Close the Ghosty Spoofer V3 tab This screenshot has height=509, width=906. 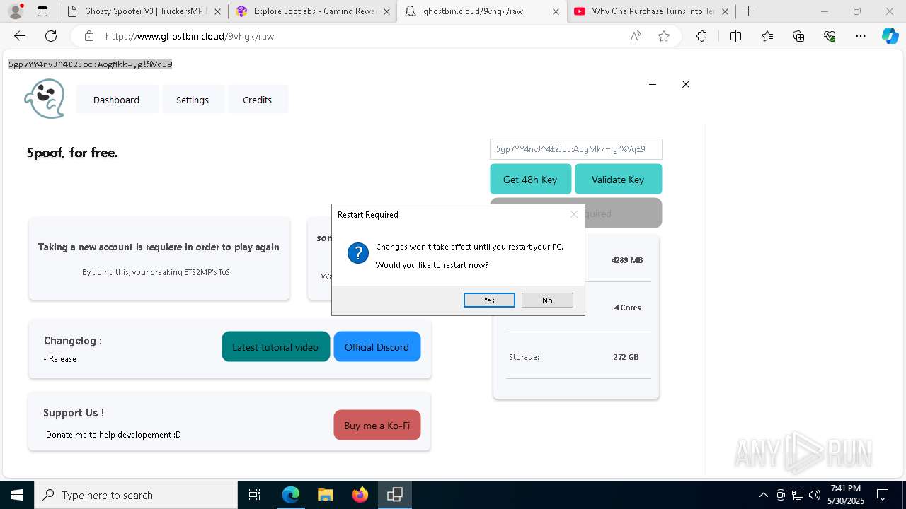(x=217, y=11)
